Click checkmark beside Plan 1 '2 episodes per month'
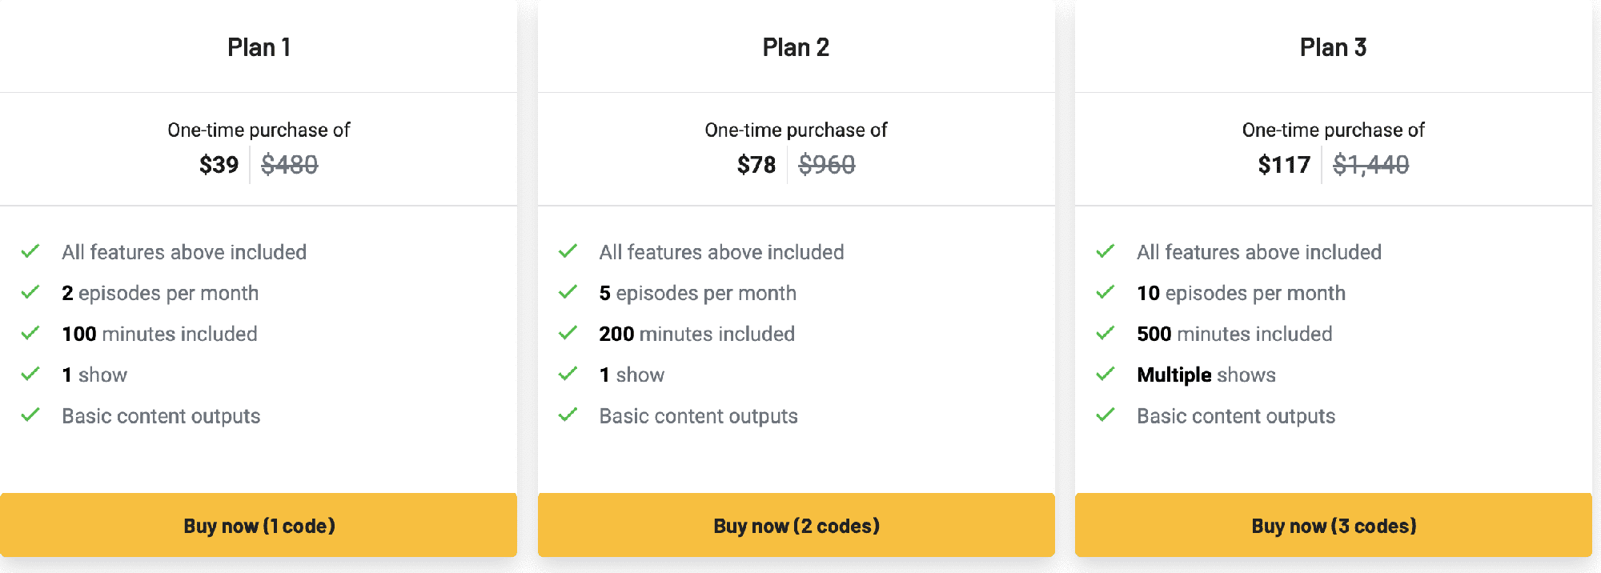Image resolution: width=1601 pixels, height=573 pixels. (x=30, y=292)
